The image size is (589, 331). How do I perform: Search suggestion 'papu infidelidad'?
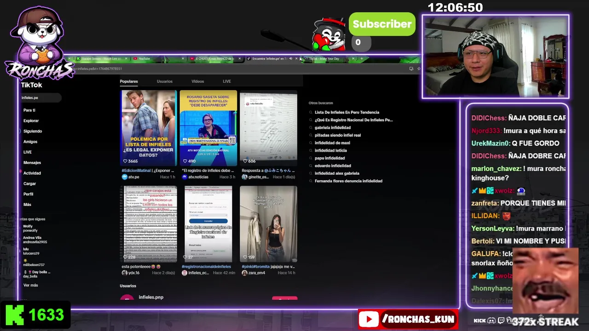[329, 158]
